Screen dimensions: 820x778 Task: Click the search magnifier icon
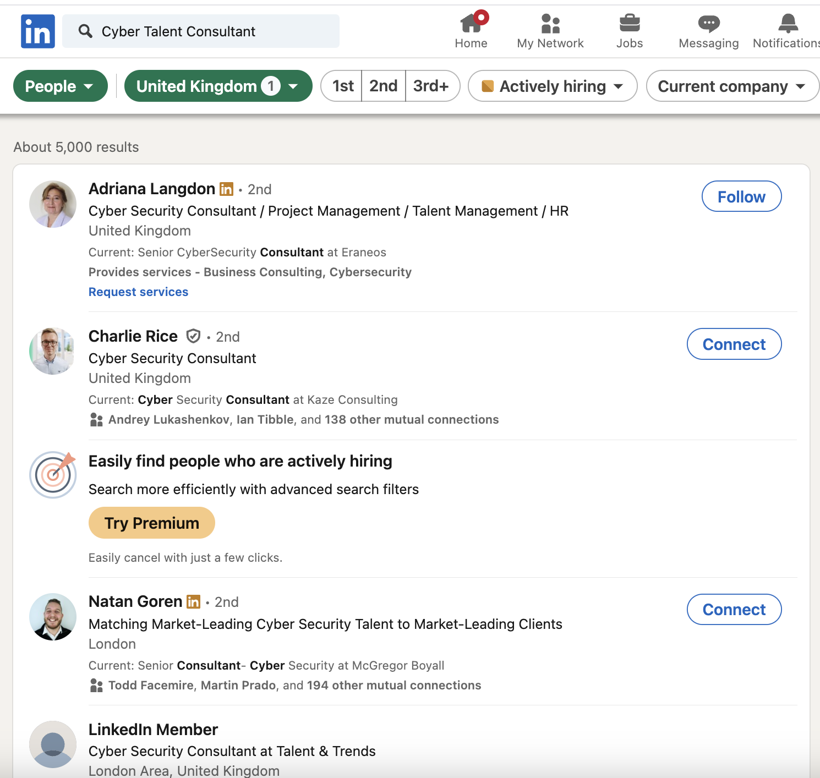[85, 31]
